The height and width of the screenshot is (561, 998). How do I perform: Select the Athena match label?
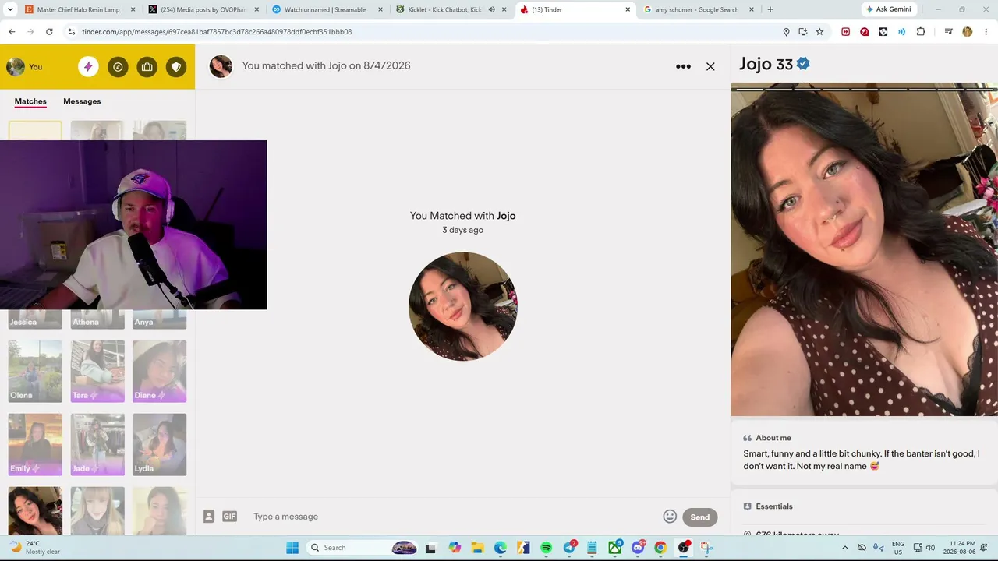pos(86,322)
